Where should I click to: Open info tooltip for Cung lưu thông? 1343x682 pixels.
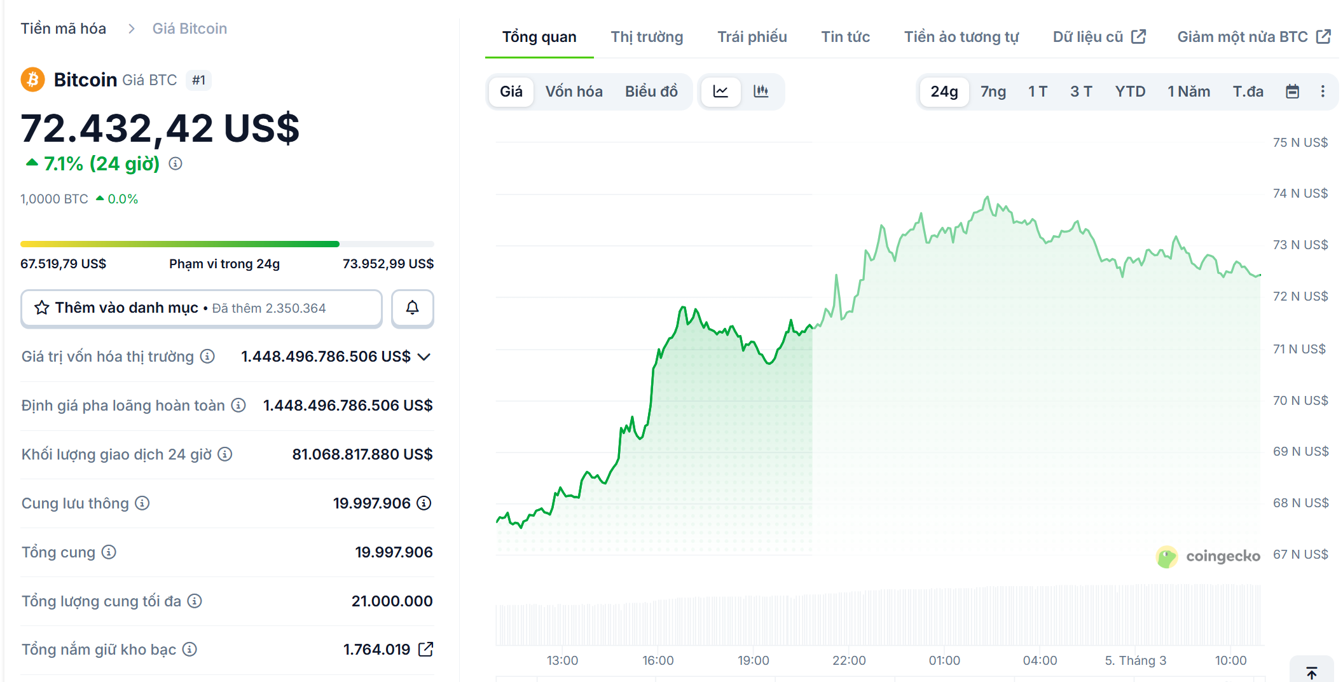pyautogui.click(x=141, y=503)
